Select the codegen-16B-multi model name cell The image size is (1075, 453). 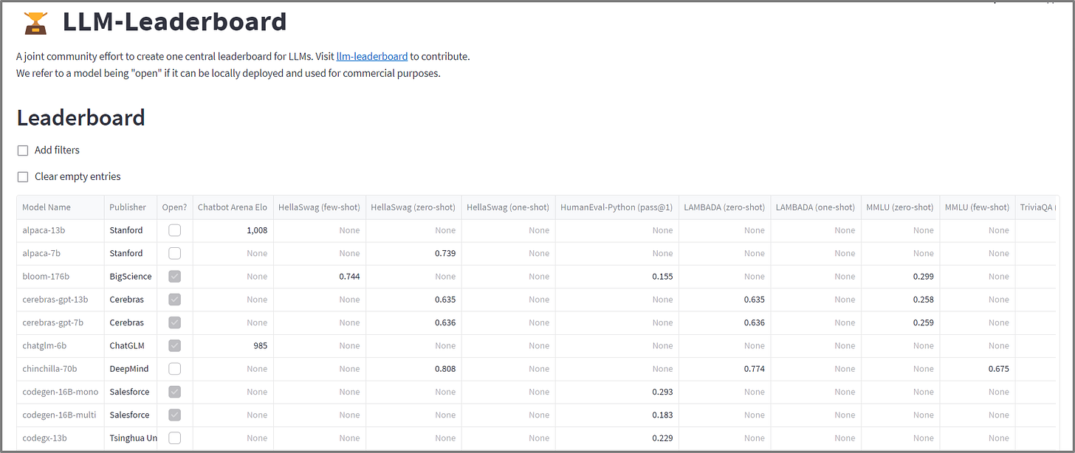tap(61, 415)
